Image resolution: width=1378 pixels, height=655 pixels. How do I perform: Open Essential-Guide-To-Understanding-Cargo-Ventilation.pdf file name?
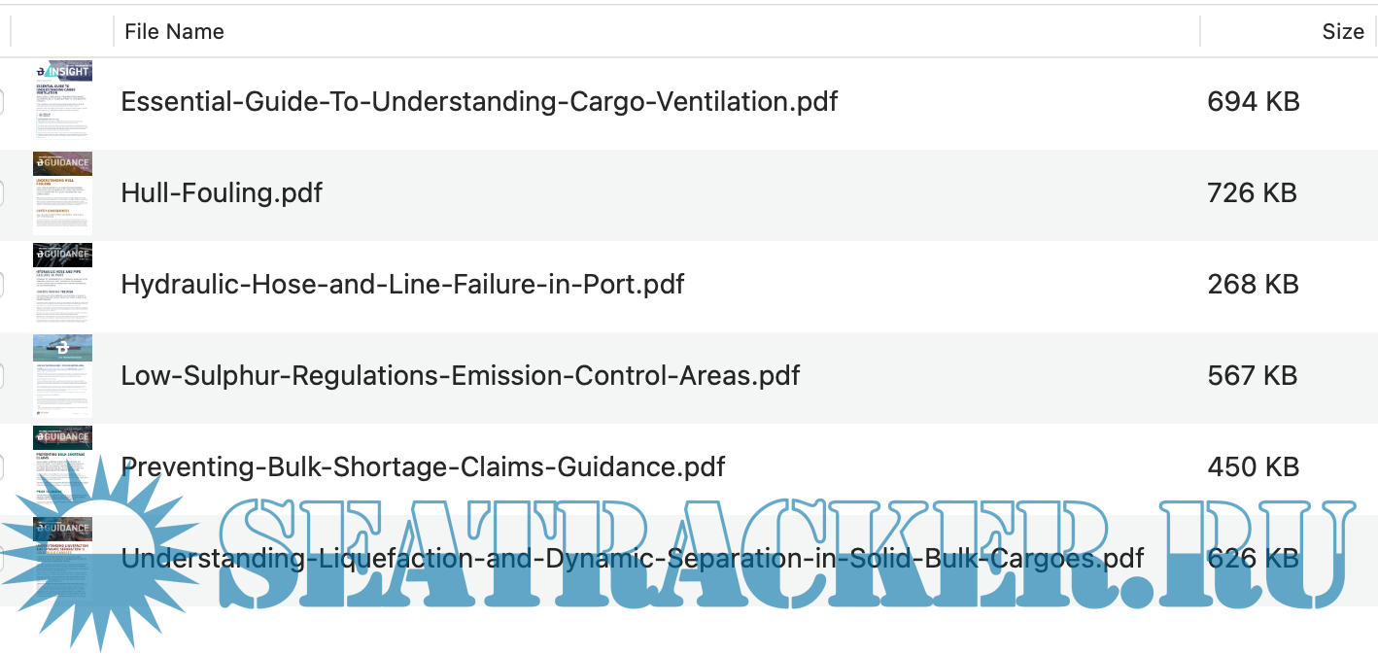[479, 102]
